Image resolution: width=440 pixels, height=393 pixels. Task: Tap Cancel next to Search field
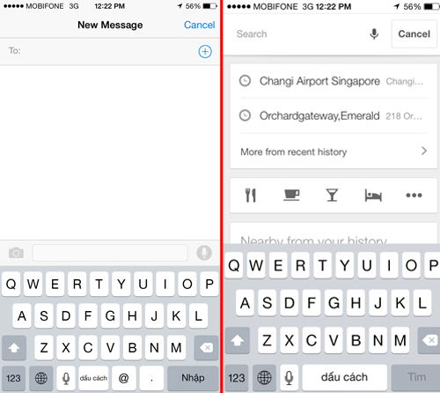[414, 33]
